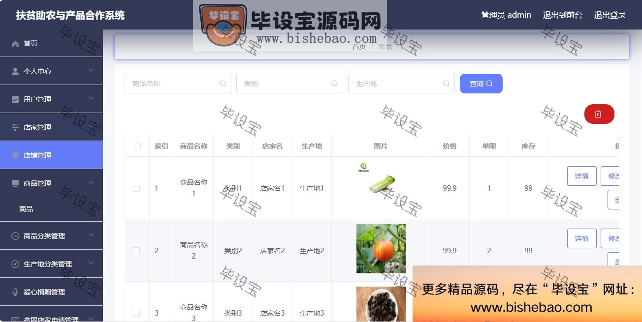
Task: Click 详情 button for 商品名称1
Action: click(582, 176)
